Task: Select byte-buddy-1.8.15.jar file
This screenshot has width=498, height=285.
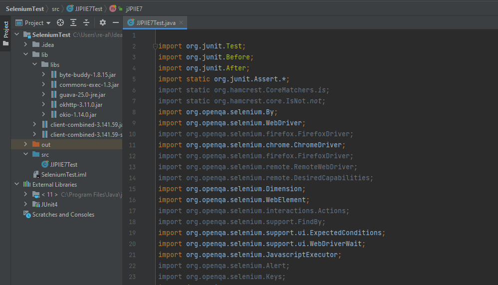Action: (87, 75)
